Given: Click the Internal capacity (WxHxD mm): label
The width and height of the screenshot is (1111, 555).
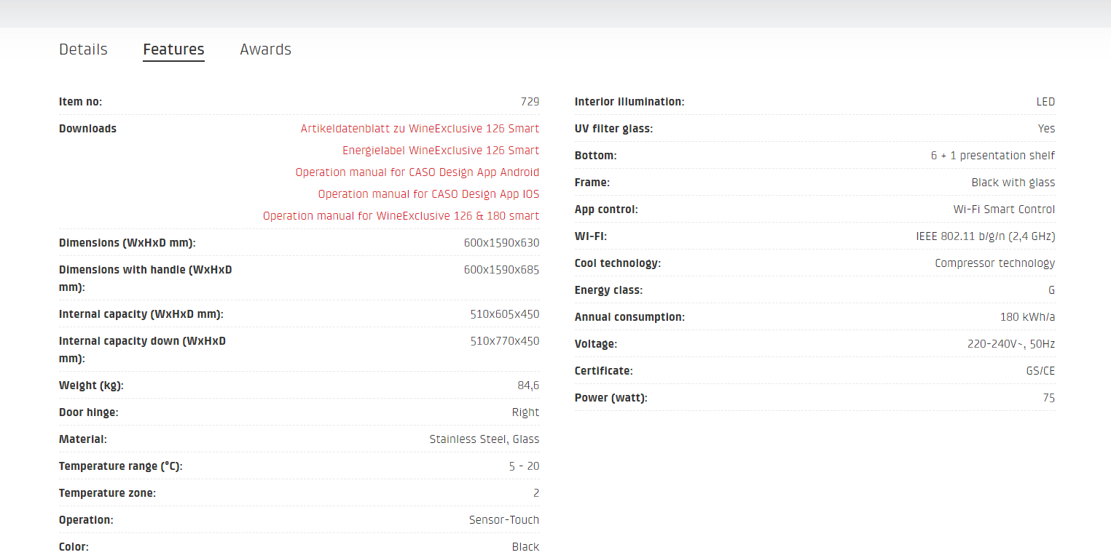Looking at the screenshot, I should pos(141,314).
